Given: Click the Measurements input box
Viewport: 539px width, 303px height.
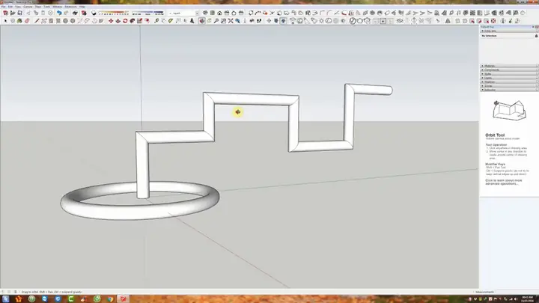Looking at the screenshot, I should click(x=517, y=292).
